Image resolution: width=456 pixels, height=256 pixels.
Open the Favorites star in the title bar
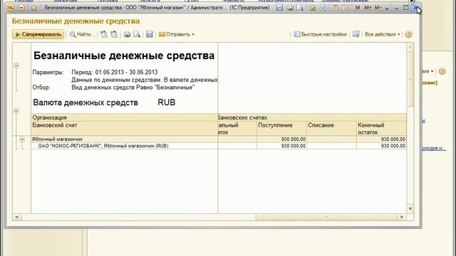pyautogui.click(x=33, y=8)
